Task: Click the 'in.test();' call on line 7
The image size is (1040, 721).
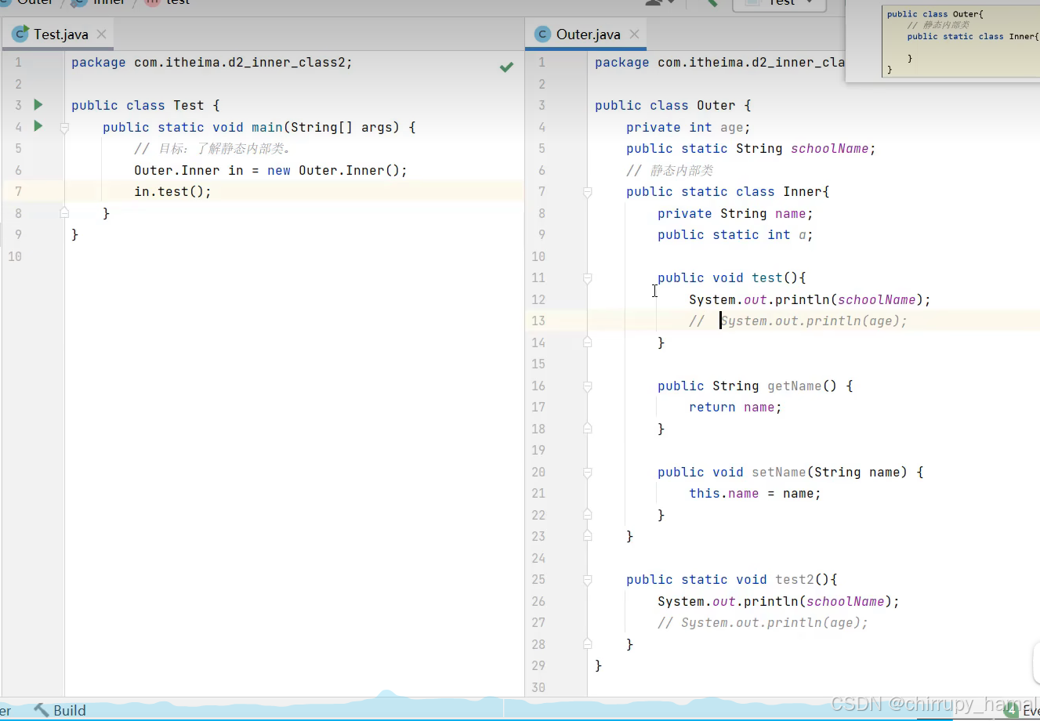Action: point(172,192)
